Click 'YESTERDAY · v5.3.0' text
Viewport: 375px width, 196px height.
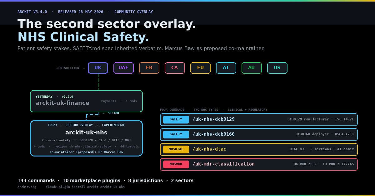click(x=54, y=97)
